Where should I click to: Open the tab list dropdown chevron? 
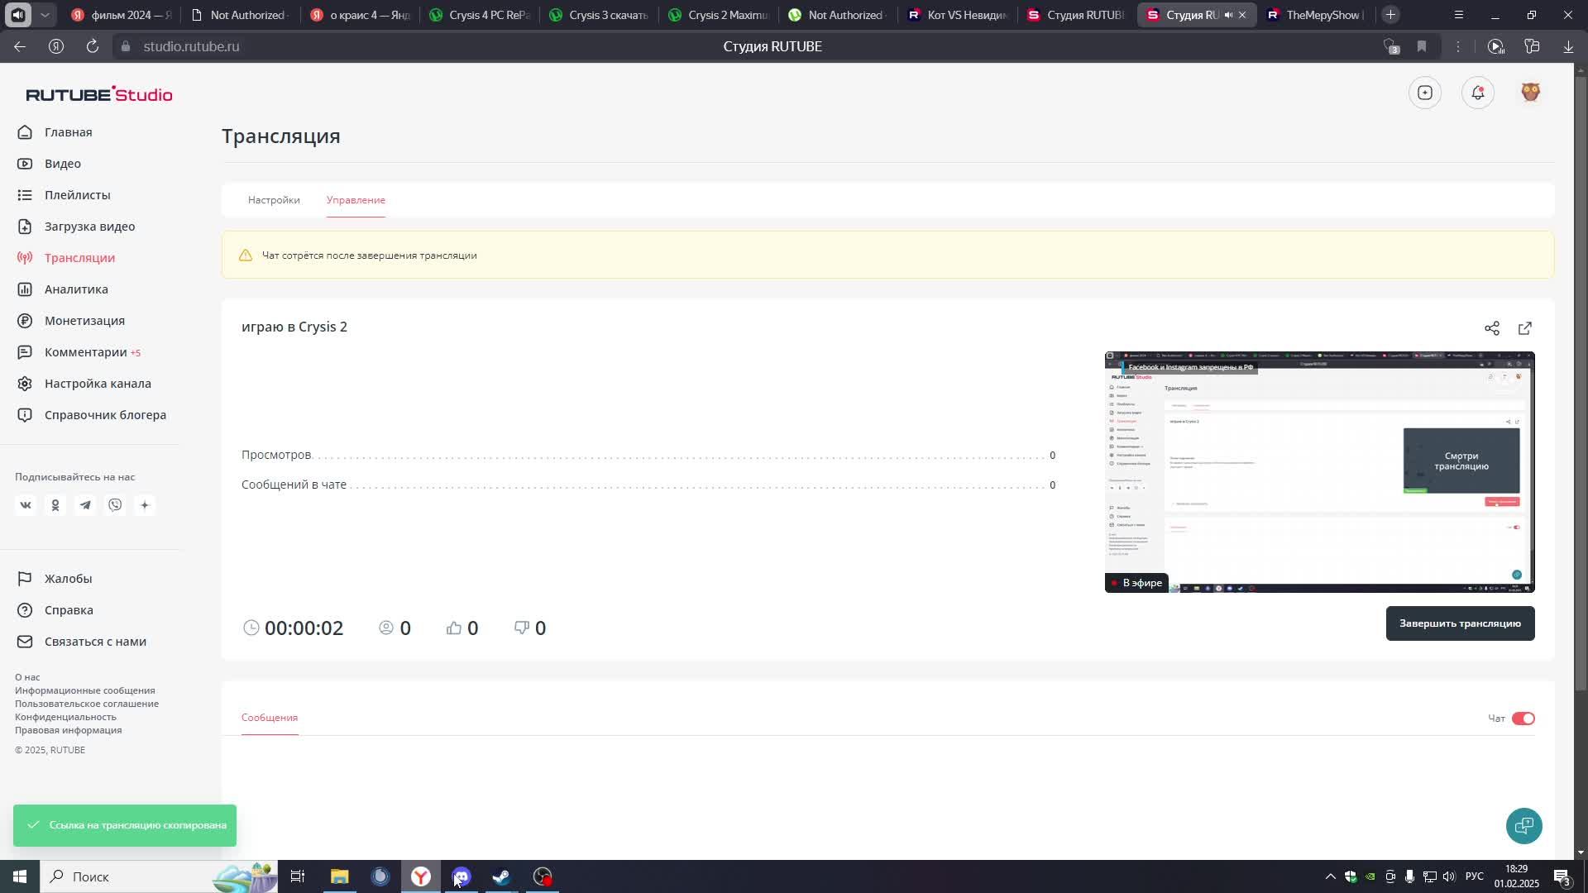[x=45, y=15]
